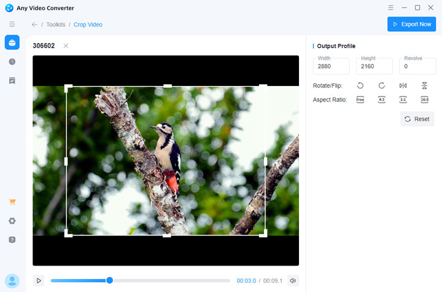Click the right-middle crop handle
This screenshot has width=442, height=292.
[266, 161]
